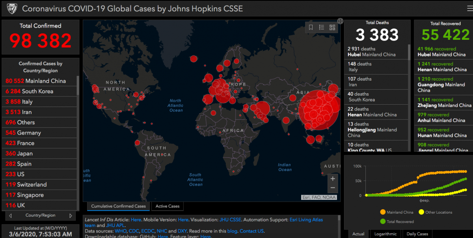Show the map legend list icon

pos(322,27)
